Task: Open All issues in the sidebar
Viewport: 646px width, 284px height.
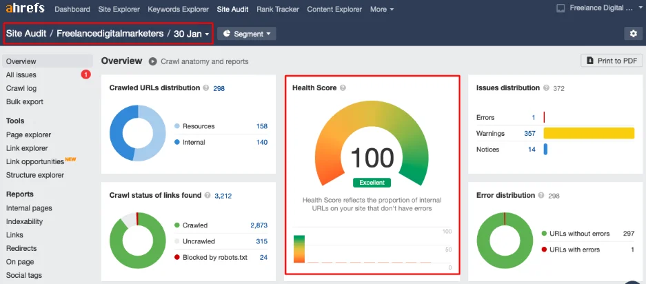Action: click(21, 75)
